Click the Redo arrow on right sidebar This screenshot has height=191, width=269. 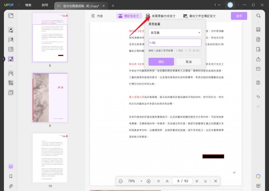pos(258,106)
